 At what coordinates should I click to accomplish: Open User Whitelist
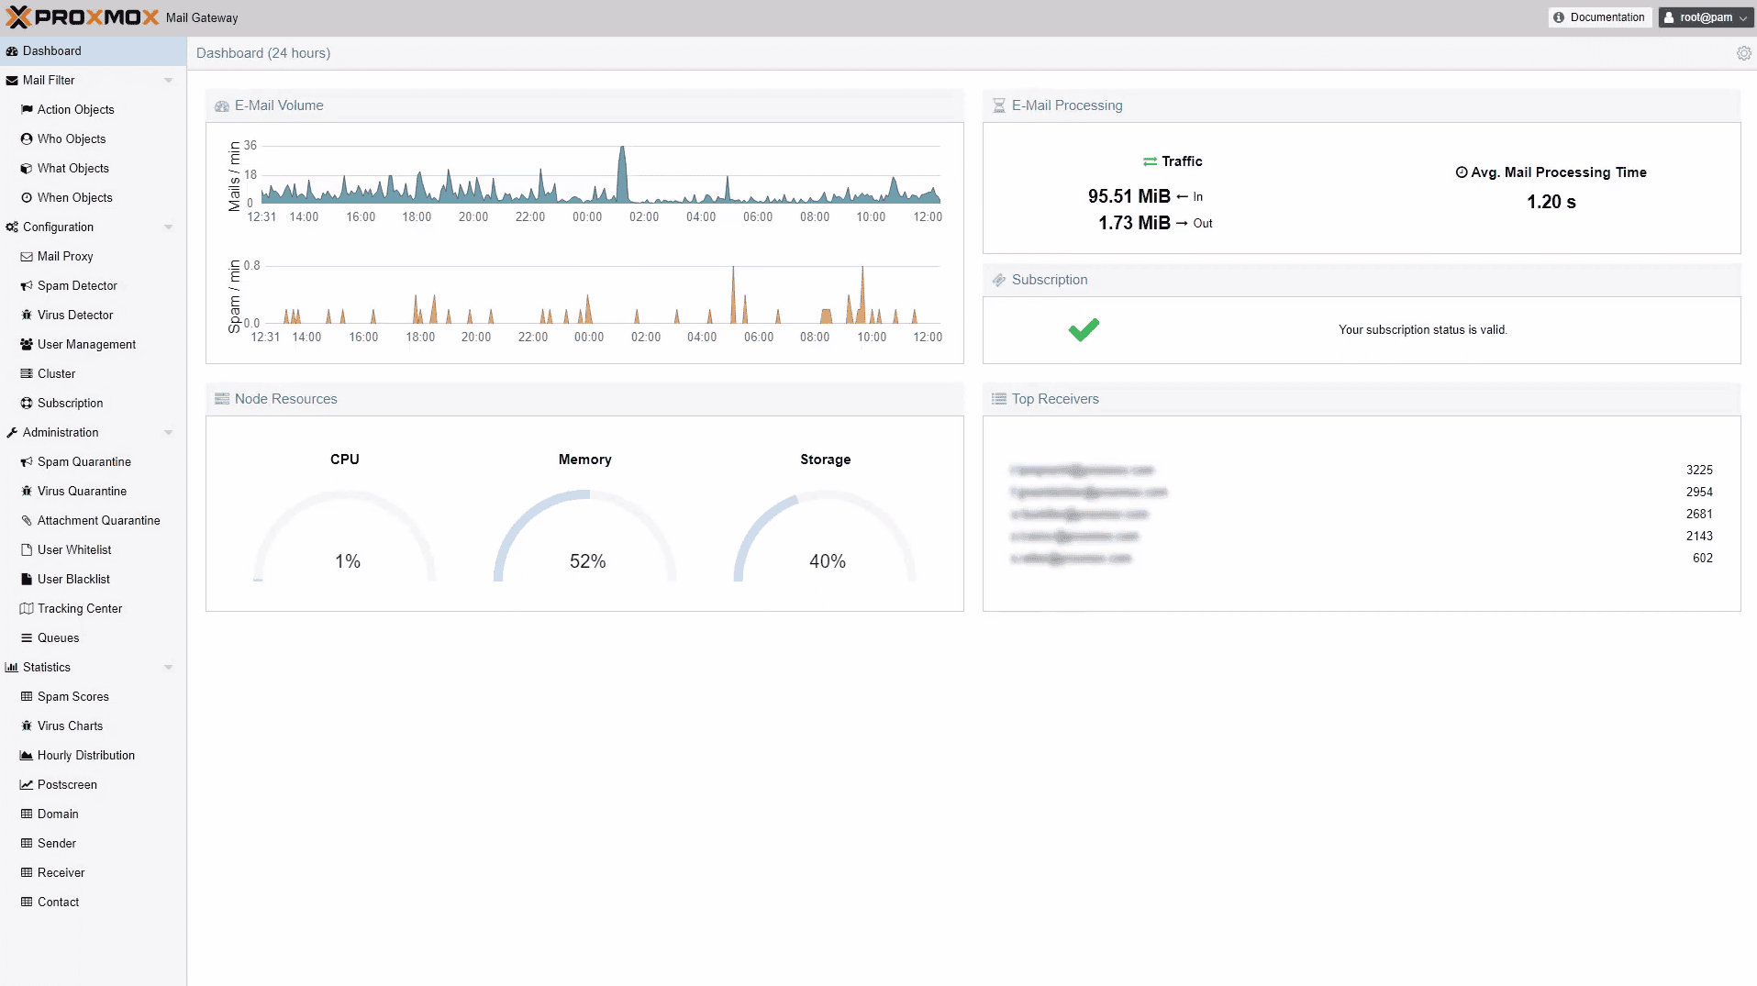pyautogui.click(x=93, y=549)
